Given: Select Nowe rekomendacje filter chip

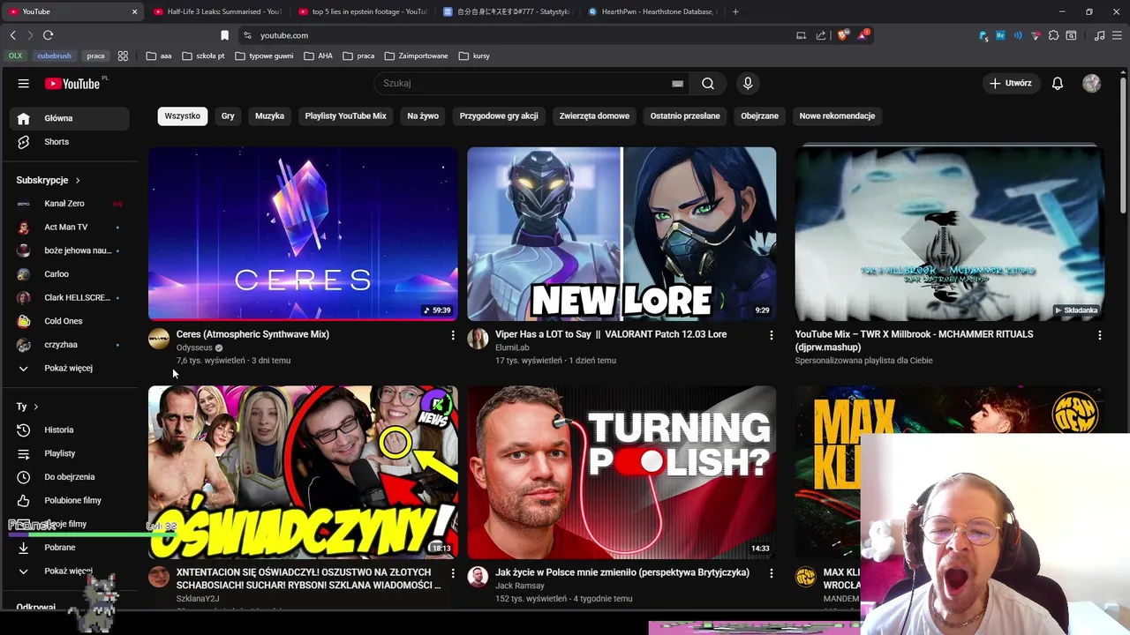Looking at the screenshot, I should click(837, 116).
